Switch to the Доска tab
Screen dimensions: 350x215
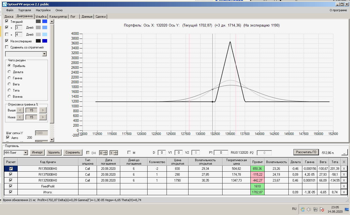(9, 17)
